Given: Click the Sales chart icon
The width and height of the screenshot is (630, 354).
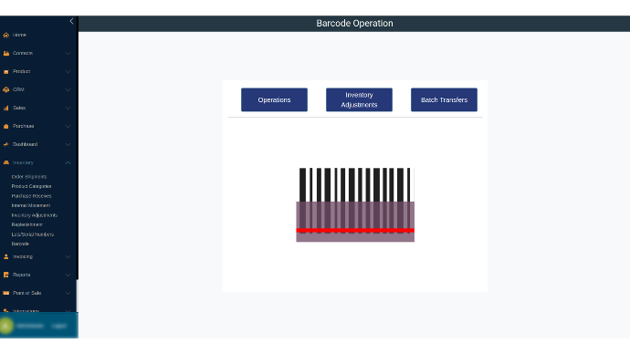Looking at the screenshot, I should [x=6, y=108].
